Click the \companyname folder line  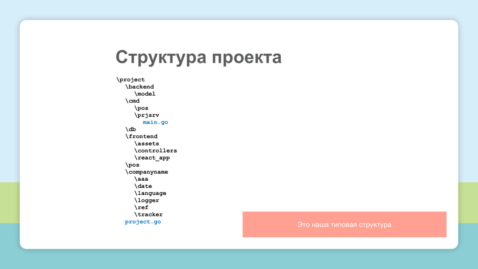(x=147, y=172)
